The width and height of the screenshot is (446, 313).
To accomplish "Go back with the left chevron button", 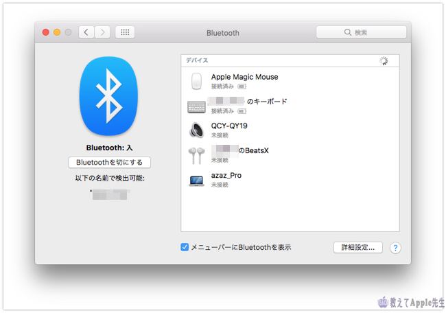I will point(86,32).
